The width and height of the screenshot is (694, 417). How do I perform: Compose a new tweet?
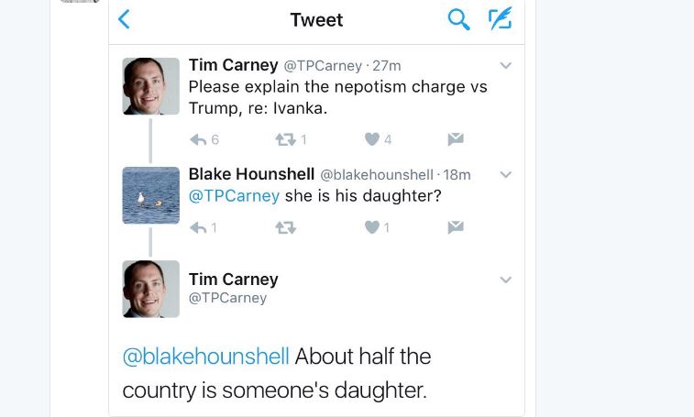[x=500, y=19]
